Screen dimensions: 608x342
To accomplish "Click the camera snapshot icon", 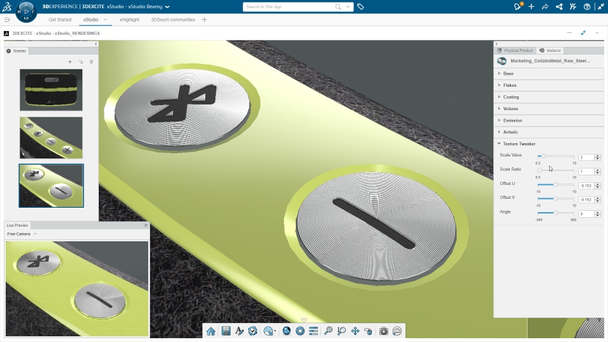I will tap(384, 331).
